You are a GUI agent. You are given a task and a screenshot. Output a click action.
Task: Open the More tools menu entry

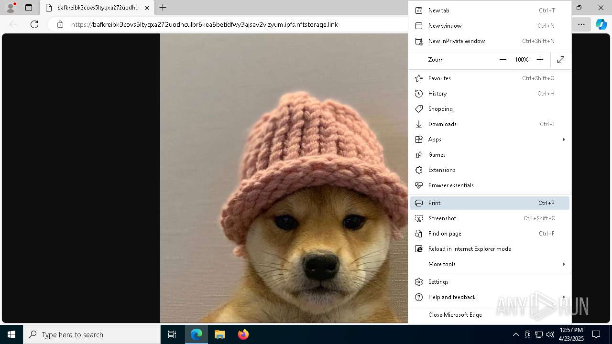click(x=490, y=264)
